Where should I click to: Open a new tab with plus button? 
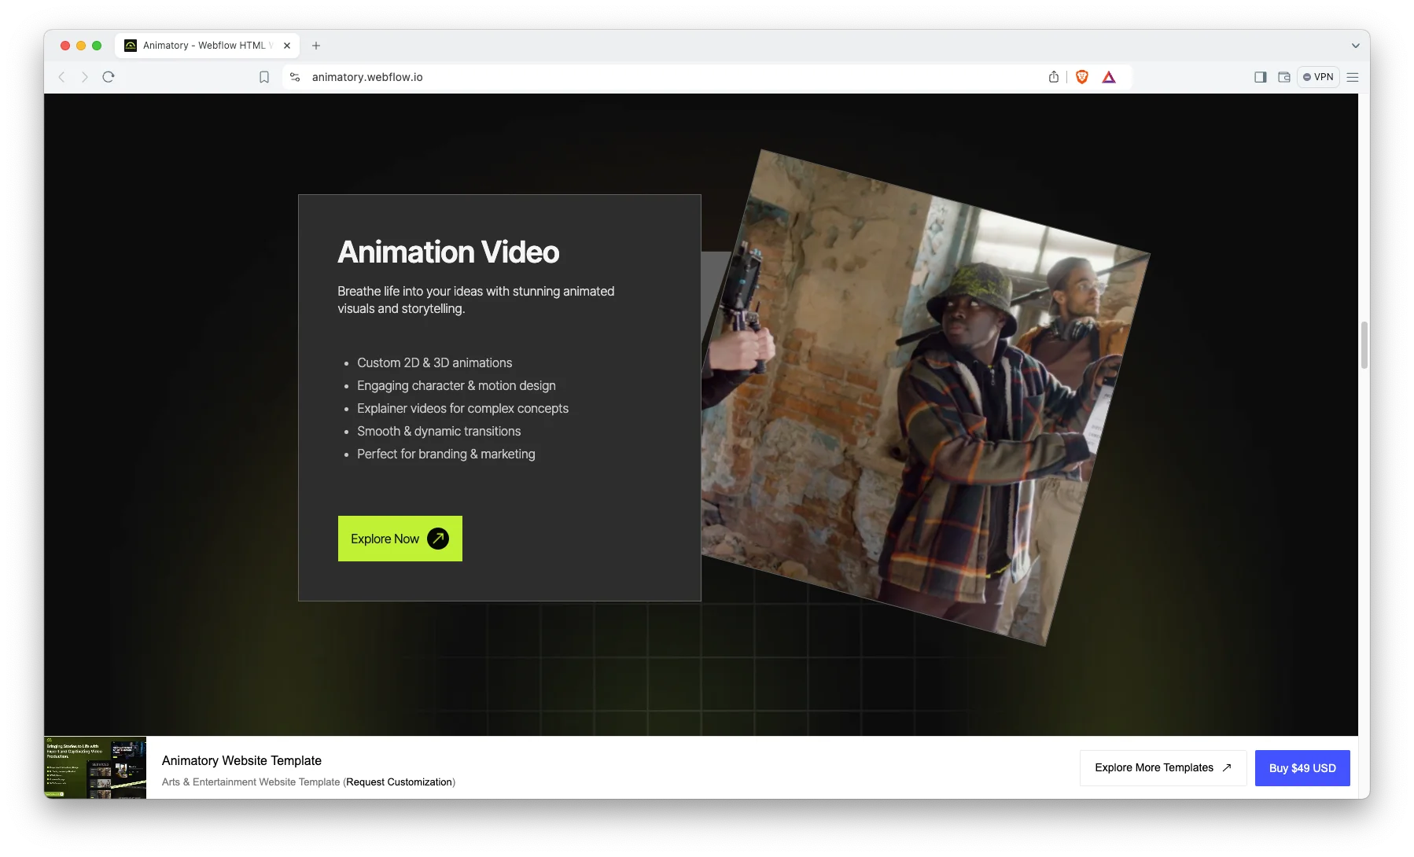316,46
